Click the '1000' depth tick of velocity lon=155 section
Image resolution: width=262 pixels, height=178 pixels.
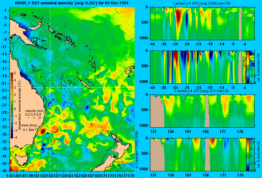tap(144, 82)
